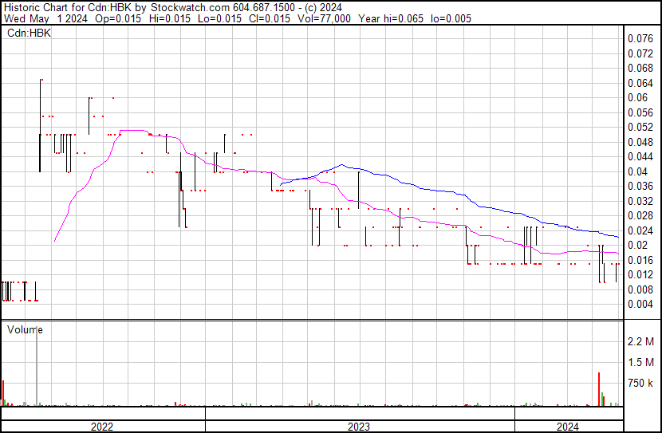
Task: Click the 'Op=0.015' open price value
Action: coord(118,18)
